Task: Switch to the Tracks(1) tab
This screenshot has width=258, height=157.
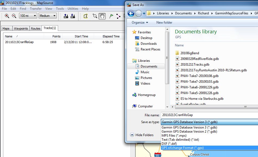Action: [50, 28]
